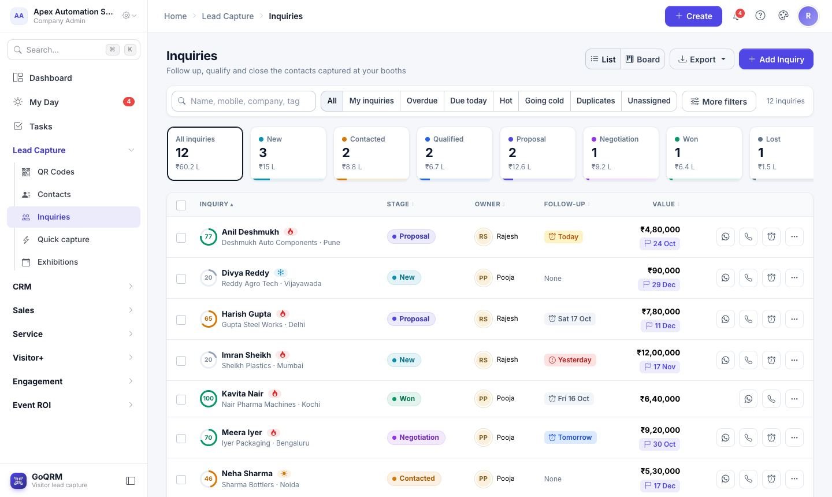Call Divya Reddy with phone icon

tap(748, 277)
